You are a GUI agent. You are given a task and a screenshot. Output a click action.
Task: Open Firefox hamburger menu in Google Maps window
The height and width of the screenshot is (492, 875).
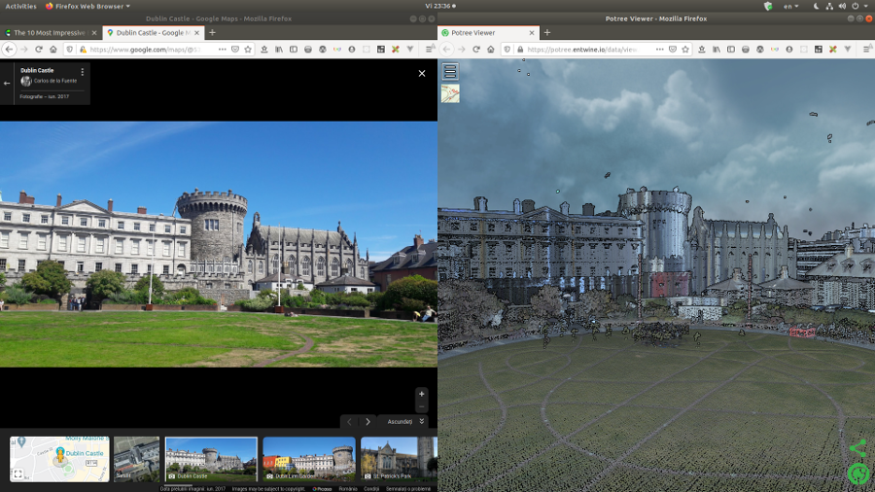coord(429,49)
